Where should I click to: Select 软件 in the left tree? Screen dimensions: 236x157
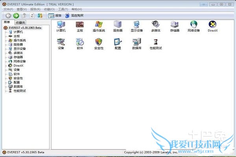[x=17, y=74]
